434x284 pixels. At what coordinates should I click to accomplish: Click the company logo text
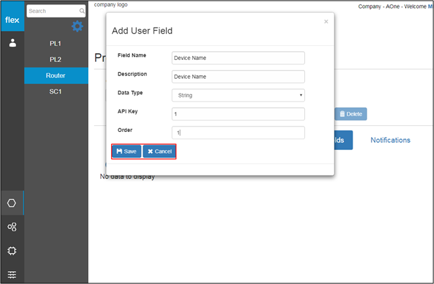coord(111,5)
